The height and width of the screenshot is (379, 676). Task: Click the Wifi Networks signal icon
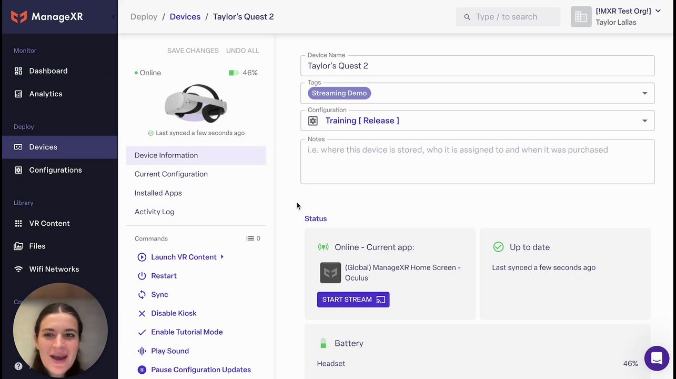(x=18, y=269)
